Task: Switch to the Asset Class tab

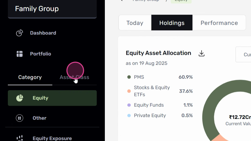Action: (x=75, y=77)
